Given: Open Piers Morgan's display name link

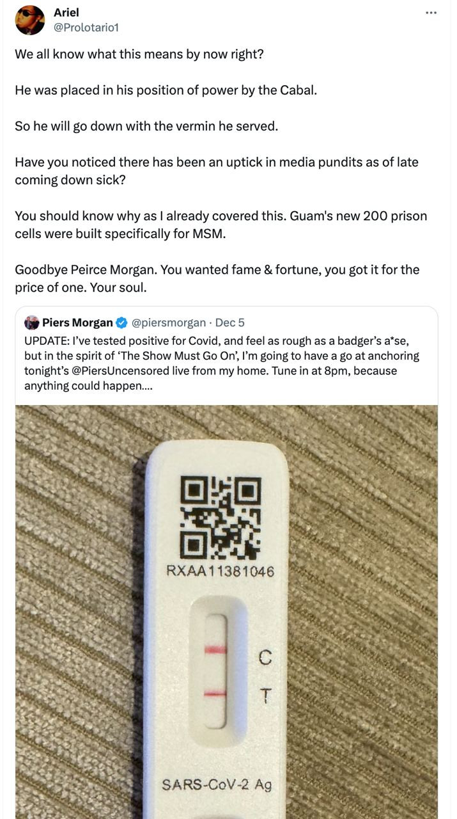Looking at the screenshot, I should tap(77, 322).
